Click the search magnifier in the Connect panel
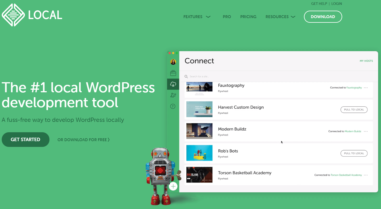The width and height of the screenshot is (381, 209). pos(187,76)
